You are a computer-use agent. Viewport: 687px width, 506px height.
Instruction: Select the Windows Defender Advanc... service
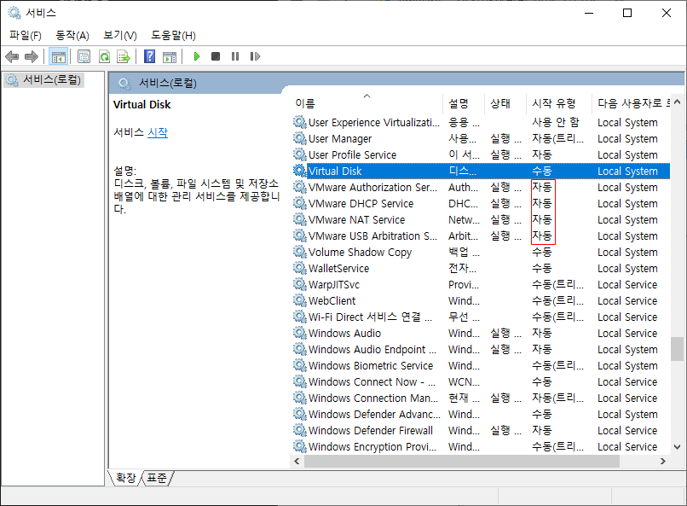coord(481,415)
